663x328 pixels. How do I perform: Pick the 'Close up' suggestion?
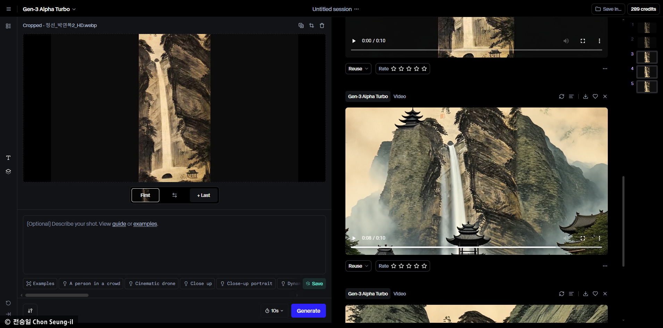click(198, 284)
